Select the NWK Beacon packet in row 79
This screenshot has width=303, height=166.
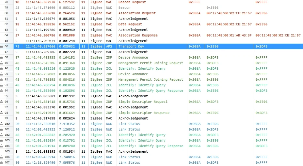(124, 8)
